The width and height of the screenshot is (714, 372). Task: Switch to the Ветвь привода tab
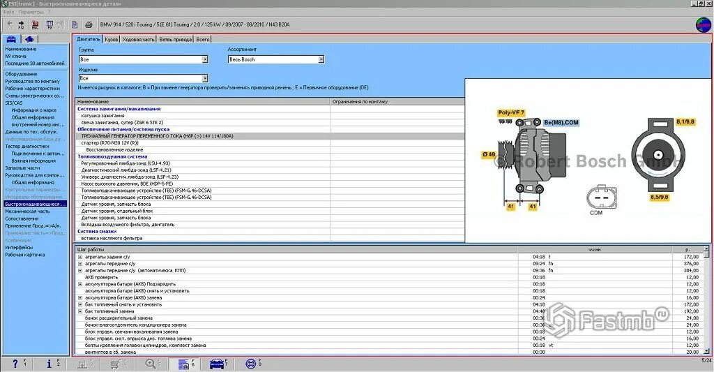tap(175, 39)
